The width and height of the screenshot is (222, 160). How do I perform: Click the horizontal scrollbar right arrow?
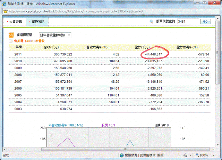pos(213,149)
